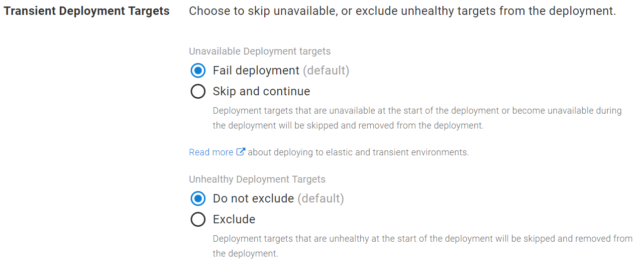Click the 'Fail deployment' label text

pyautogui.click(x=256, y=70)
